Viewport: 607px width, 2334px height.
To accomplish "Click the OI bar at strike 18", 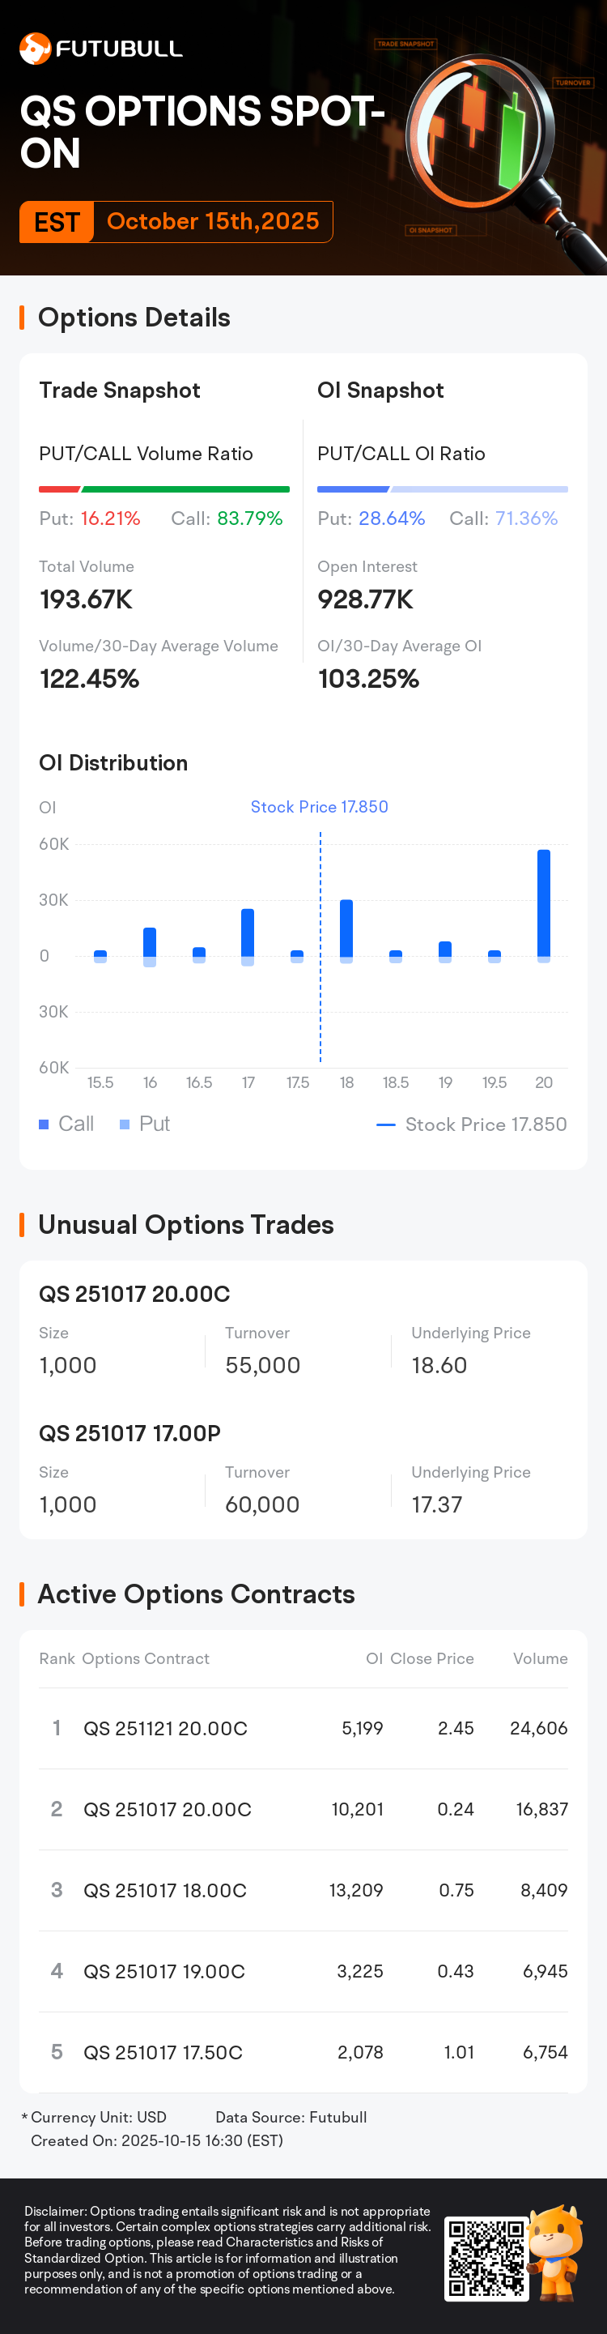I will [x=346, y=928].
